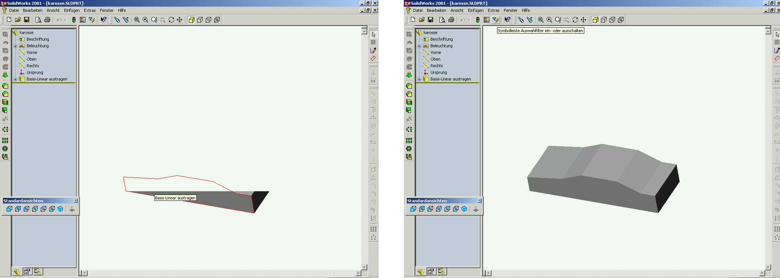Viewport: 780px width, 278px height.
Task: Click the What's This help cursor in left window
Action: [104, 20]
